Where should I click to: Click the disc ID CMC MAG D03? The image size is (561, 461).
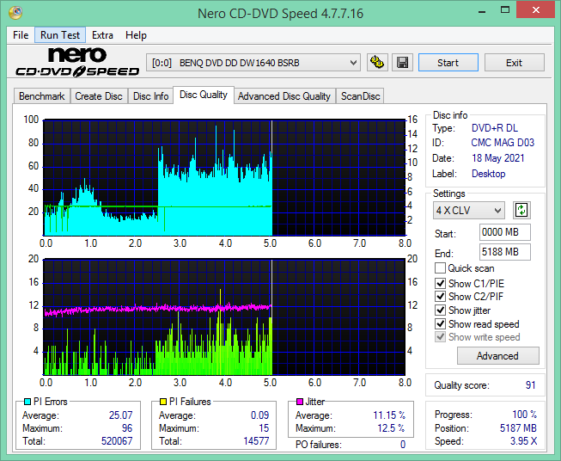coord(503,143)
